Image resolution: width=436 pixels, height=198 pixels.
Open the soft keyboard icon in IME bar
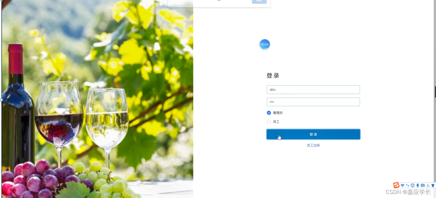[x=423, y=185]
